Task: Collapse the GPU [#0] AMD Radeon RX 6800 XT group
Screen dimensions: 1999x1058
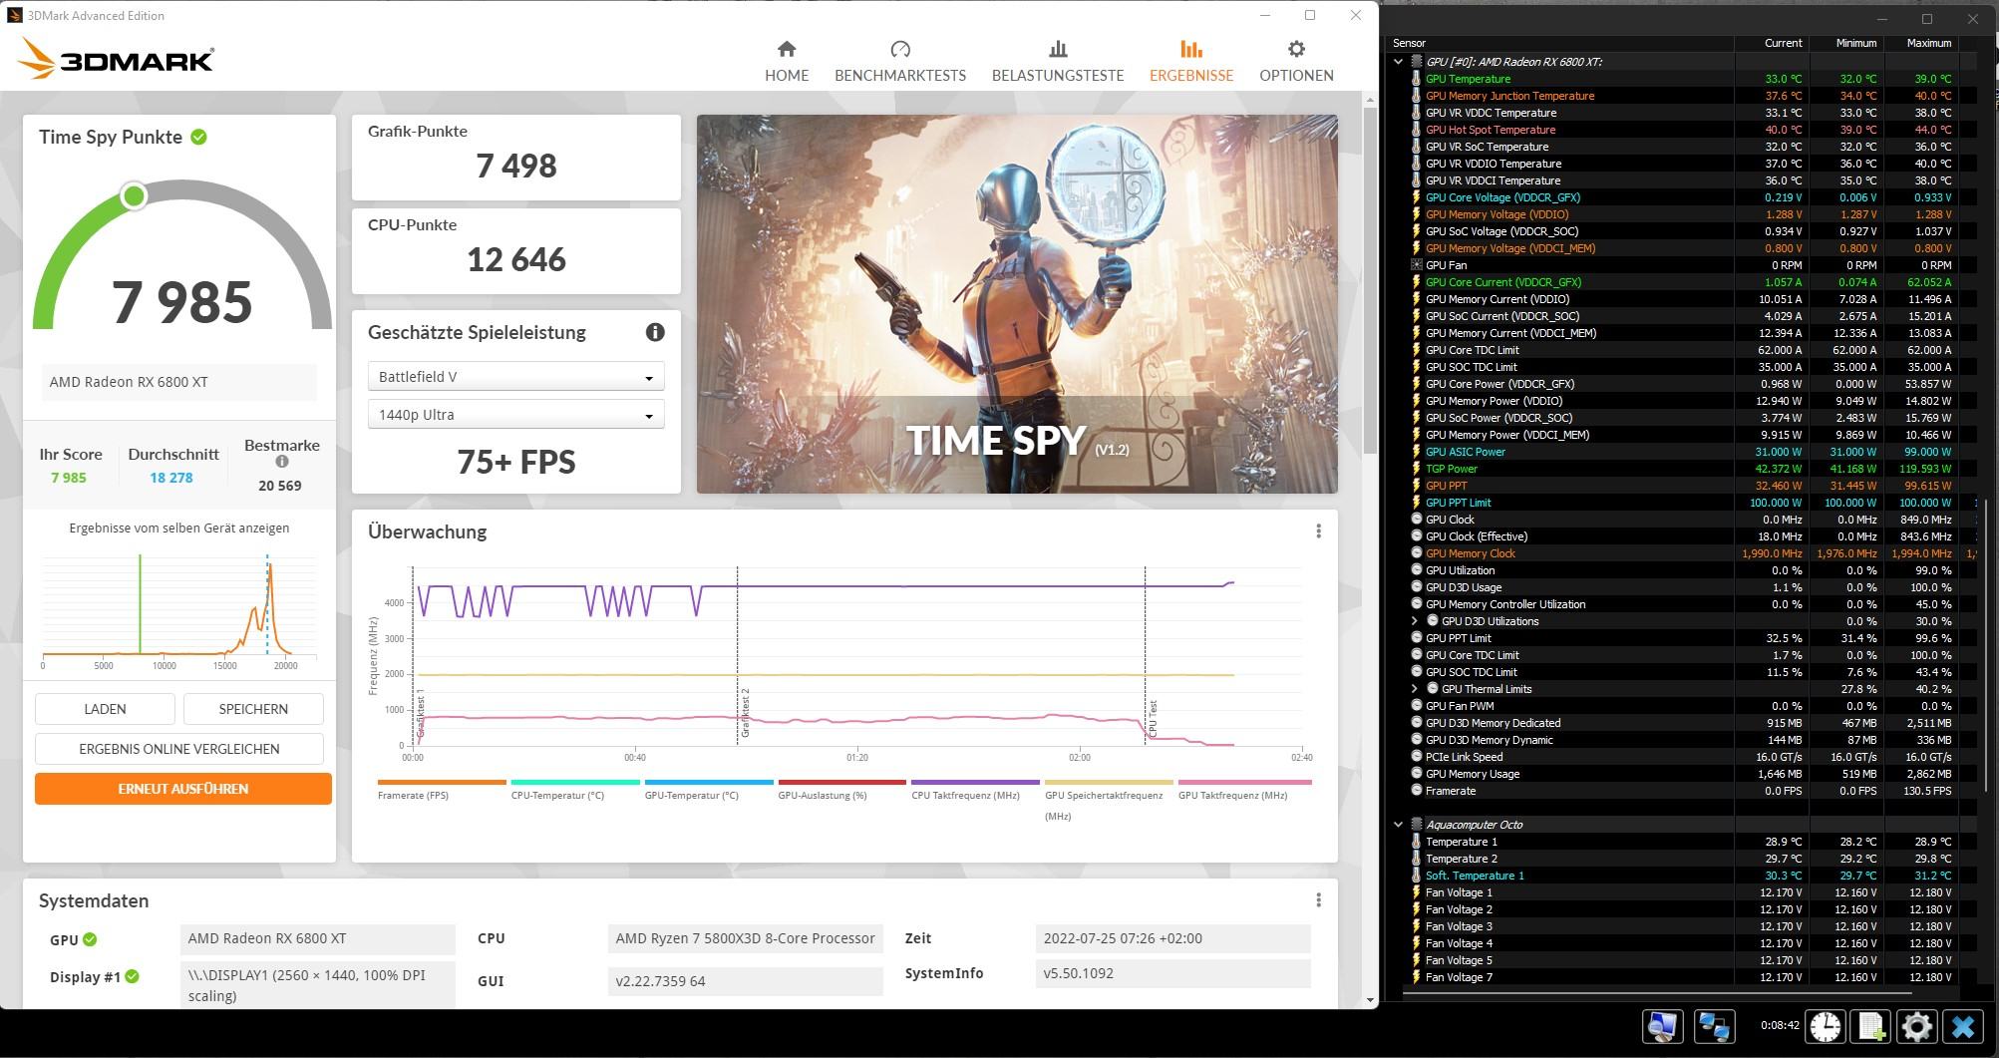Action: 1398,62
